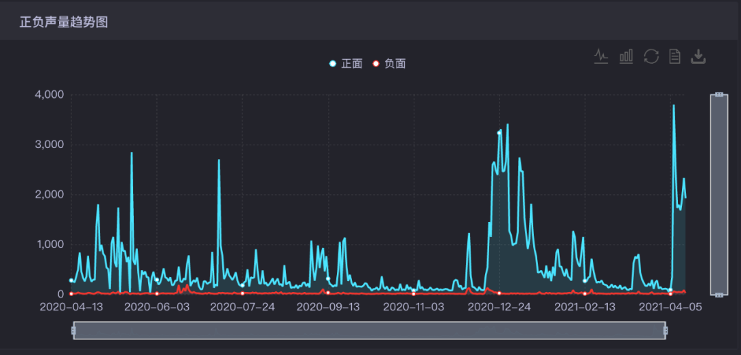Click the 负面 data point at 2020-11-03
The height and width of the screenshot is (355, 741).
click(x=414, y=293)
